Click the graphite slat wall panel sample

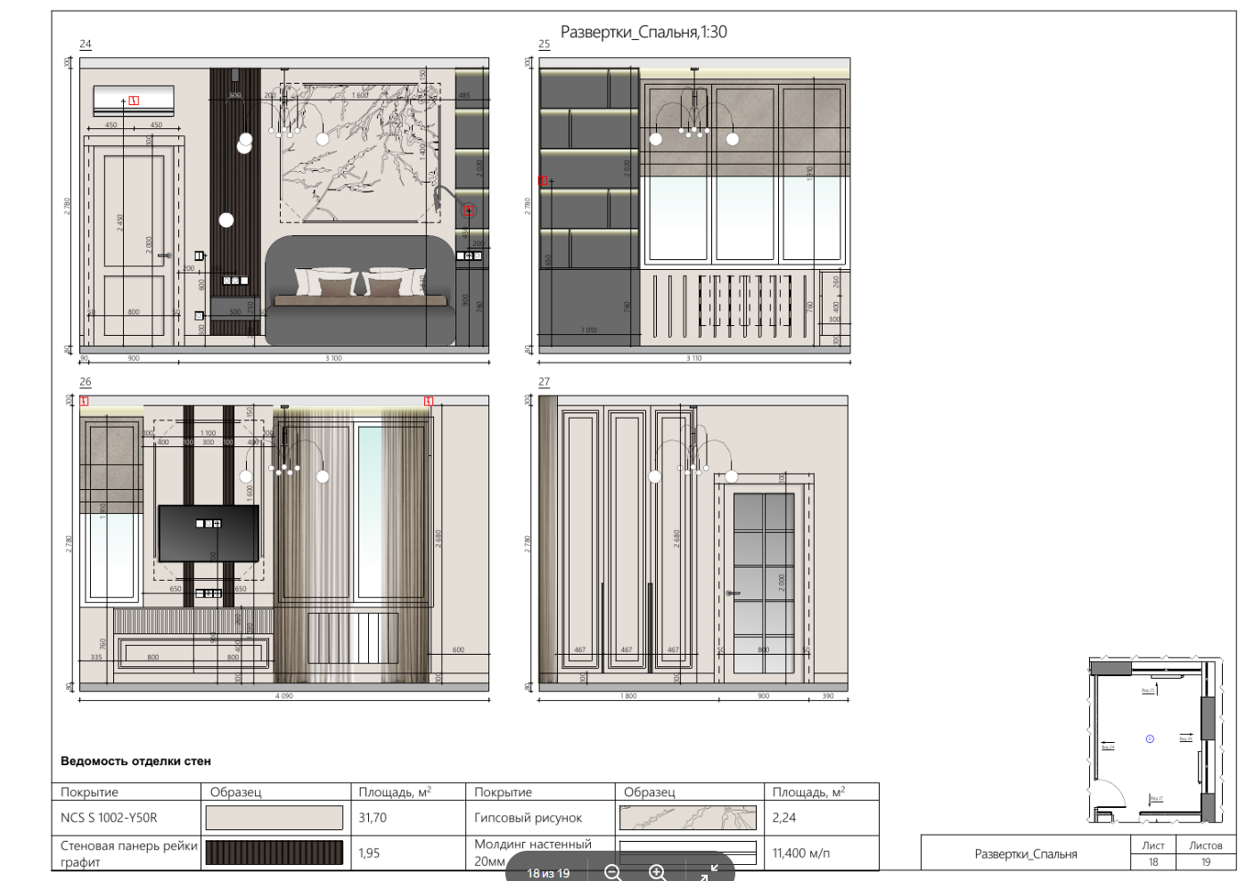coord(275,852)
